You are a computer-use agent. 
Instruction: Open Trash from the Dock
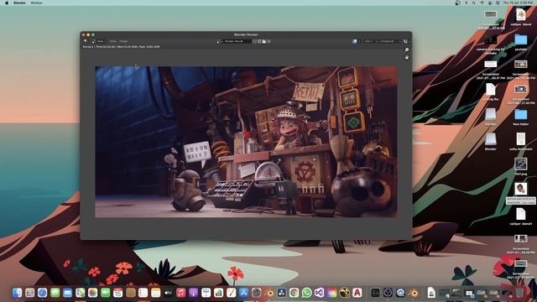[519, 293]
